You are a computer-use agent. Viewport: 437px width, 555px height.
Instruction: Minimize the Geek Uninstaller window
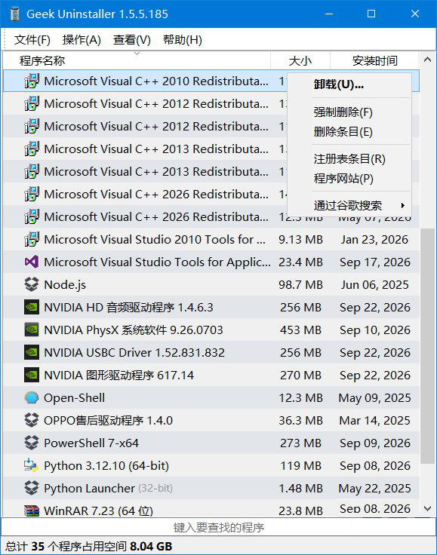point(329,14)
